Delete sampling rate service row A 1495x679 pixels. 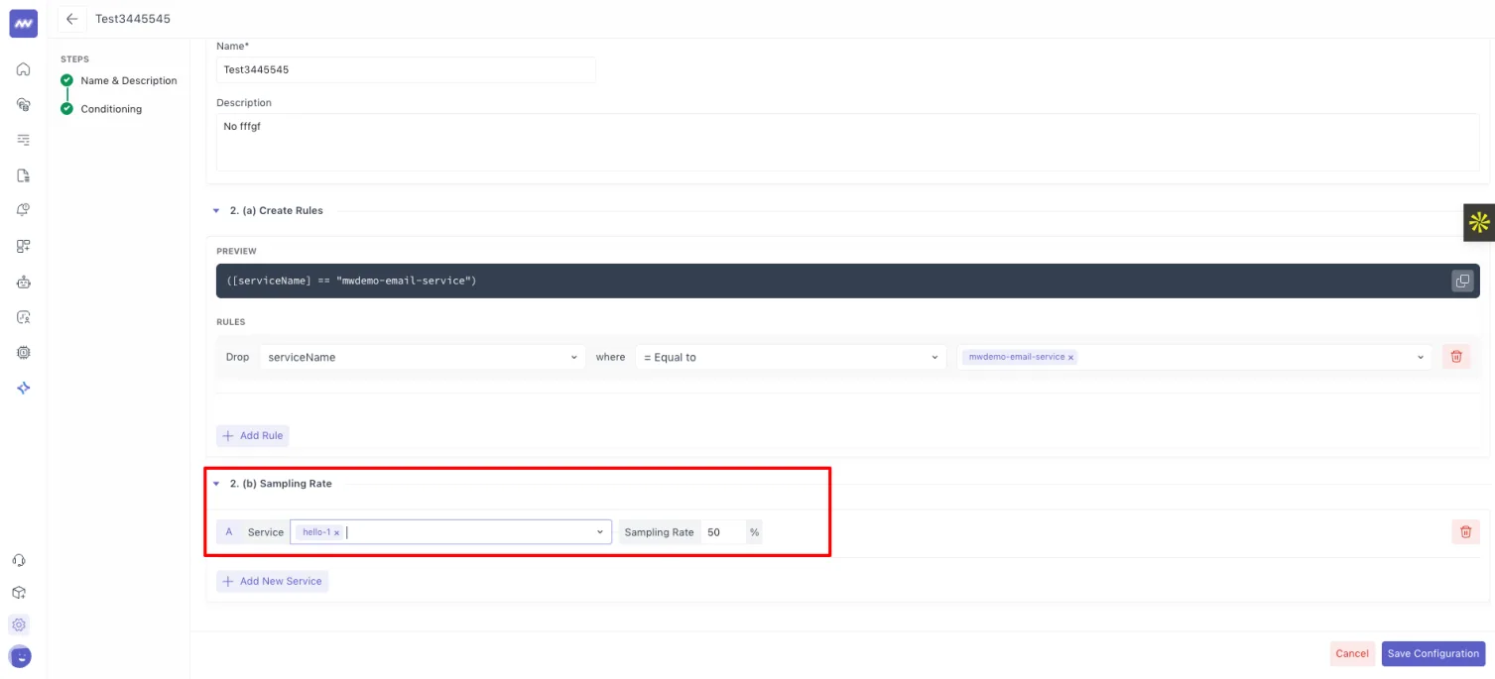(1465, 532)
